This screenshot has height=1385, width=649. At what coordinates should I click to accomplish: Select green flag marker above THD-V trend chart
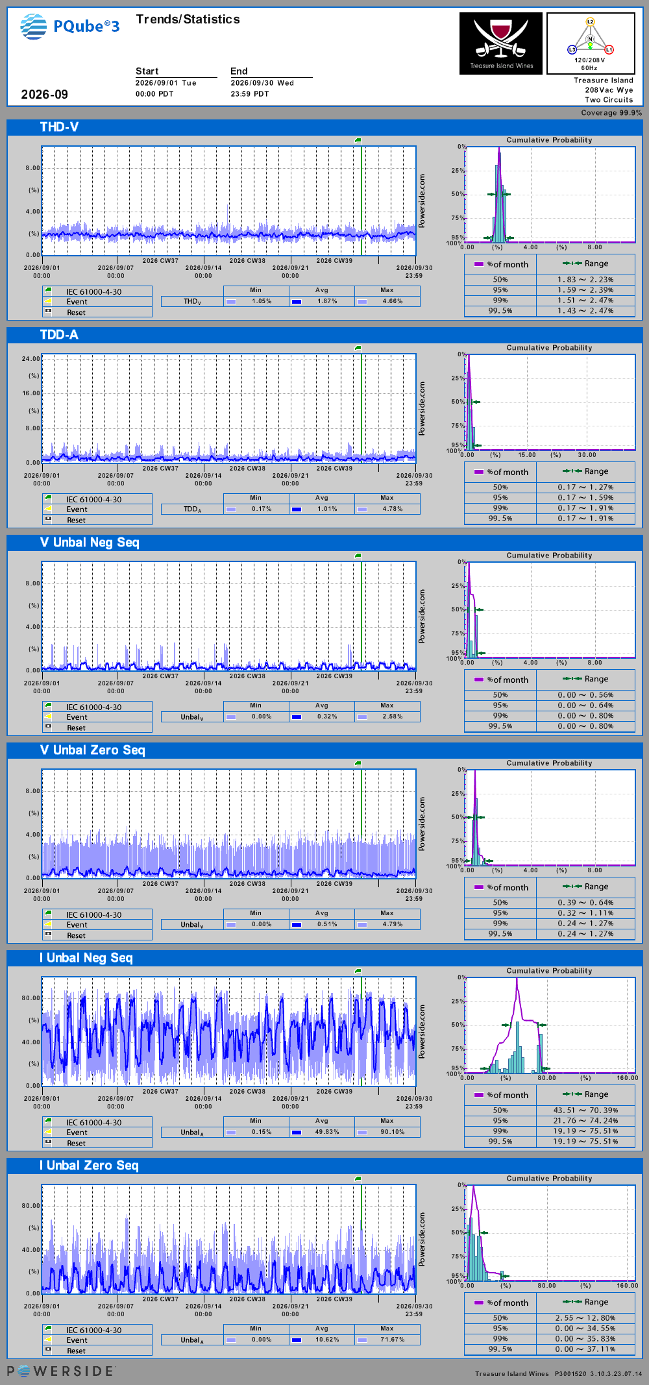(x=358, y=140)
